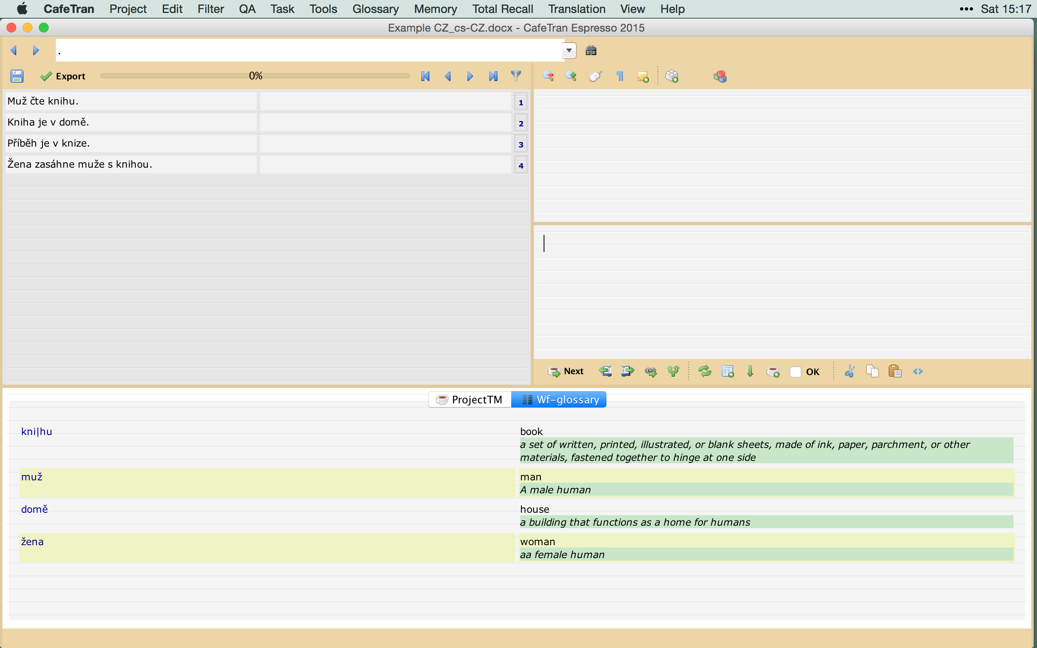Expand the search field dropdown arrow
Screen dimensions: 1037x648
tap(569, 51)
